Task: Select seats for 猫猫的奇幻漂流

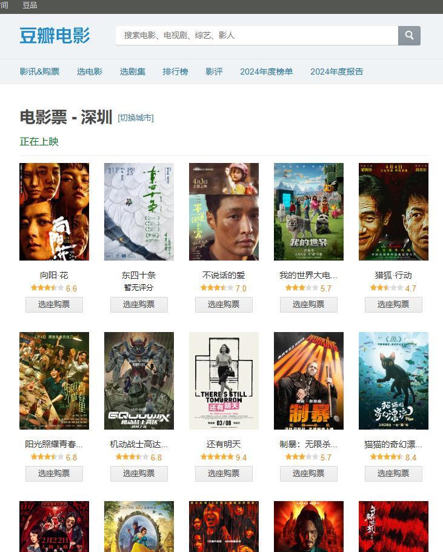Action: coord(394,473)
